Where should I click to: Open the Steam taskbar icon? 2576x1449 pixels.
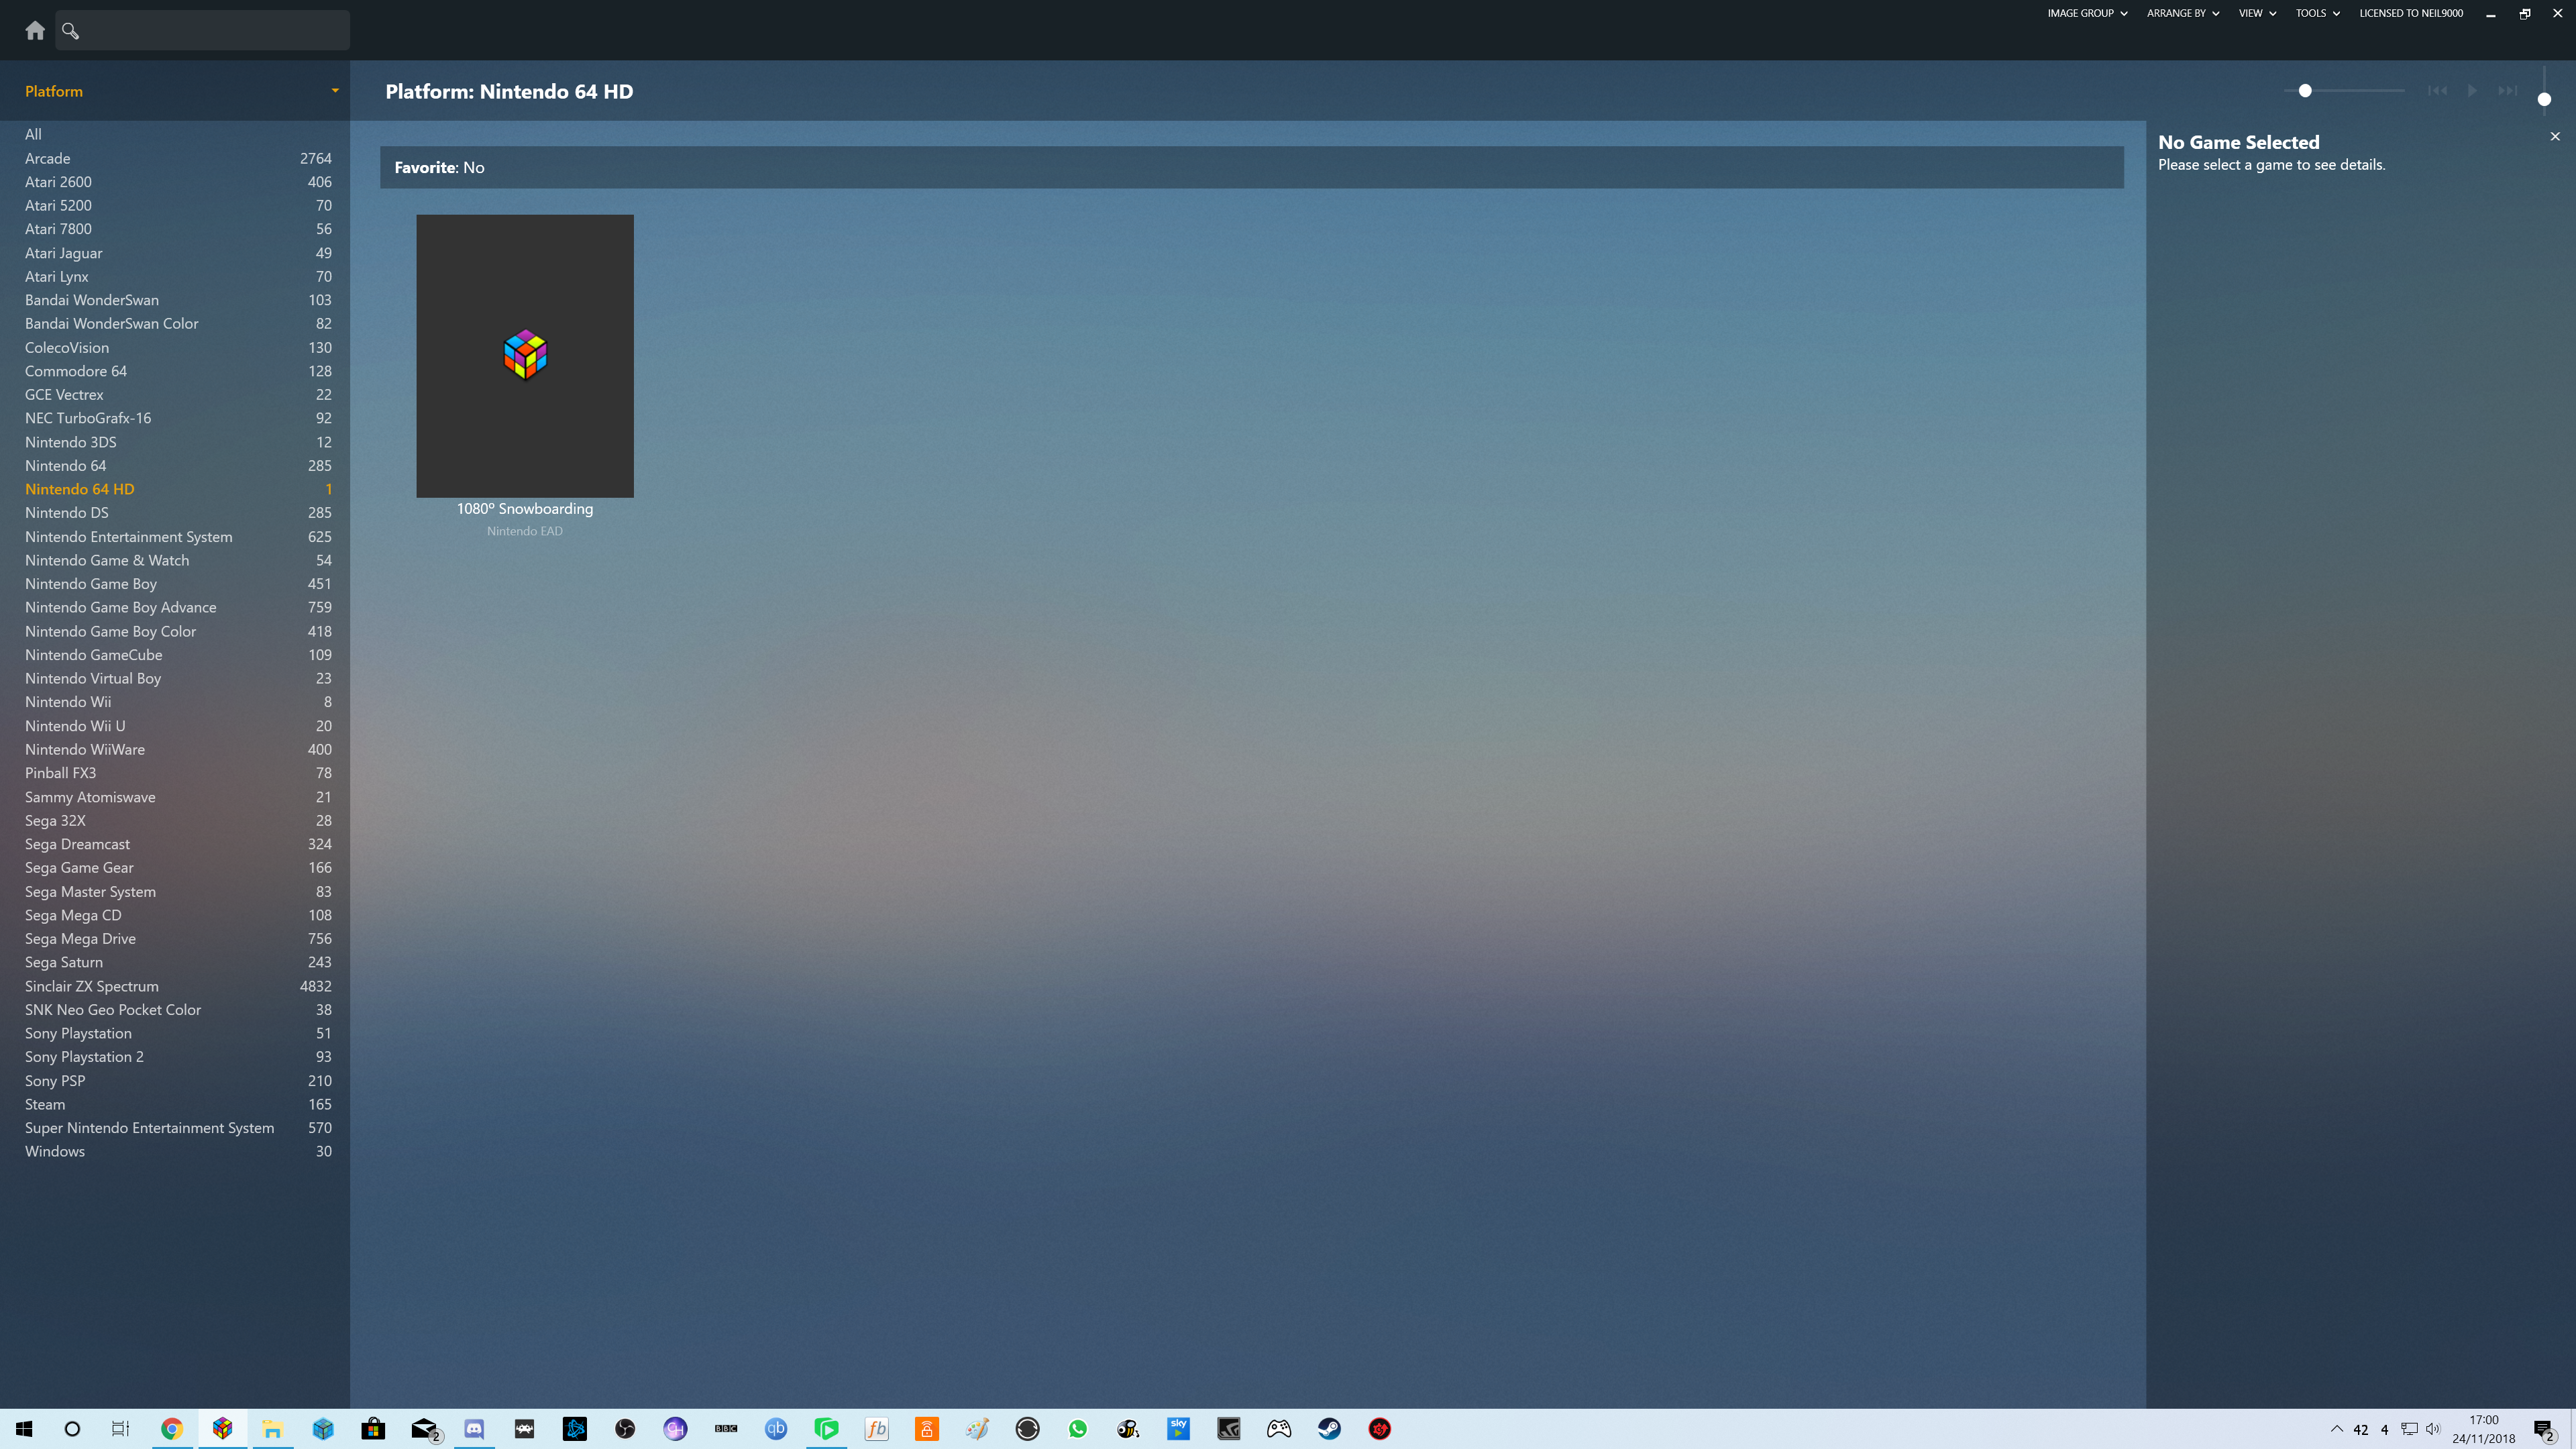(1329, 1429)
